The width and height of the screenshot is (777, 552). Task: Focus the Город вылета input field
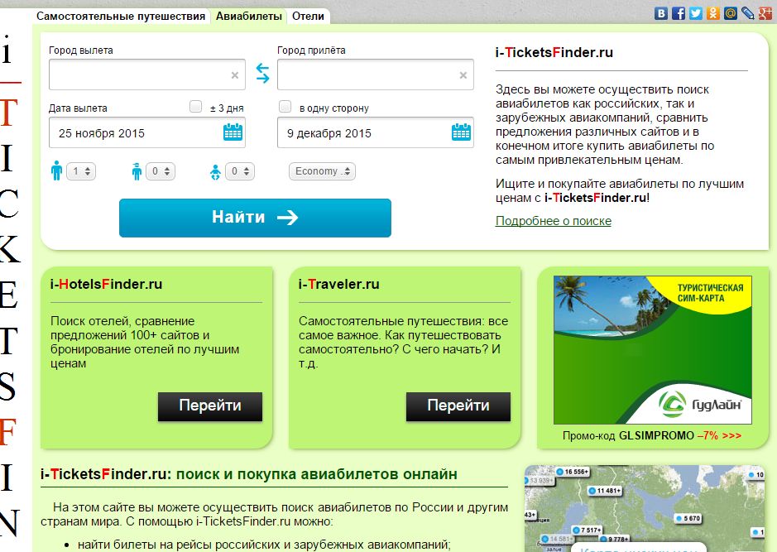(147, 74)
